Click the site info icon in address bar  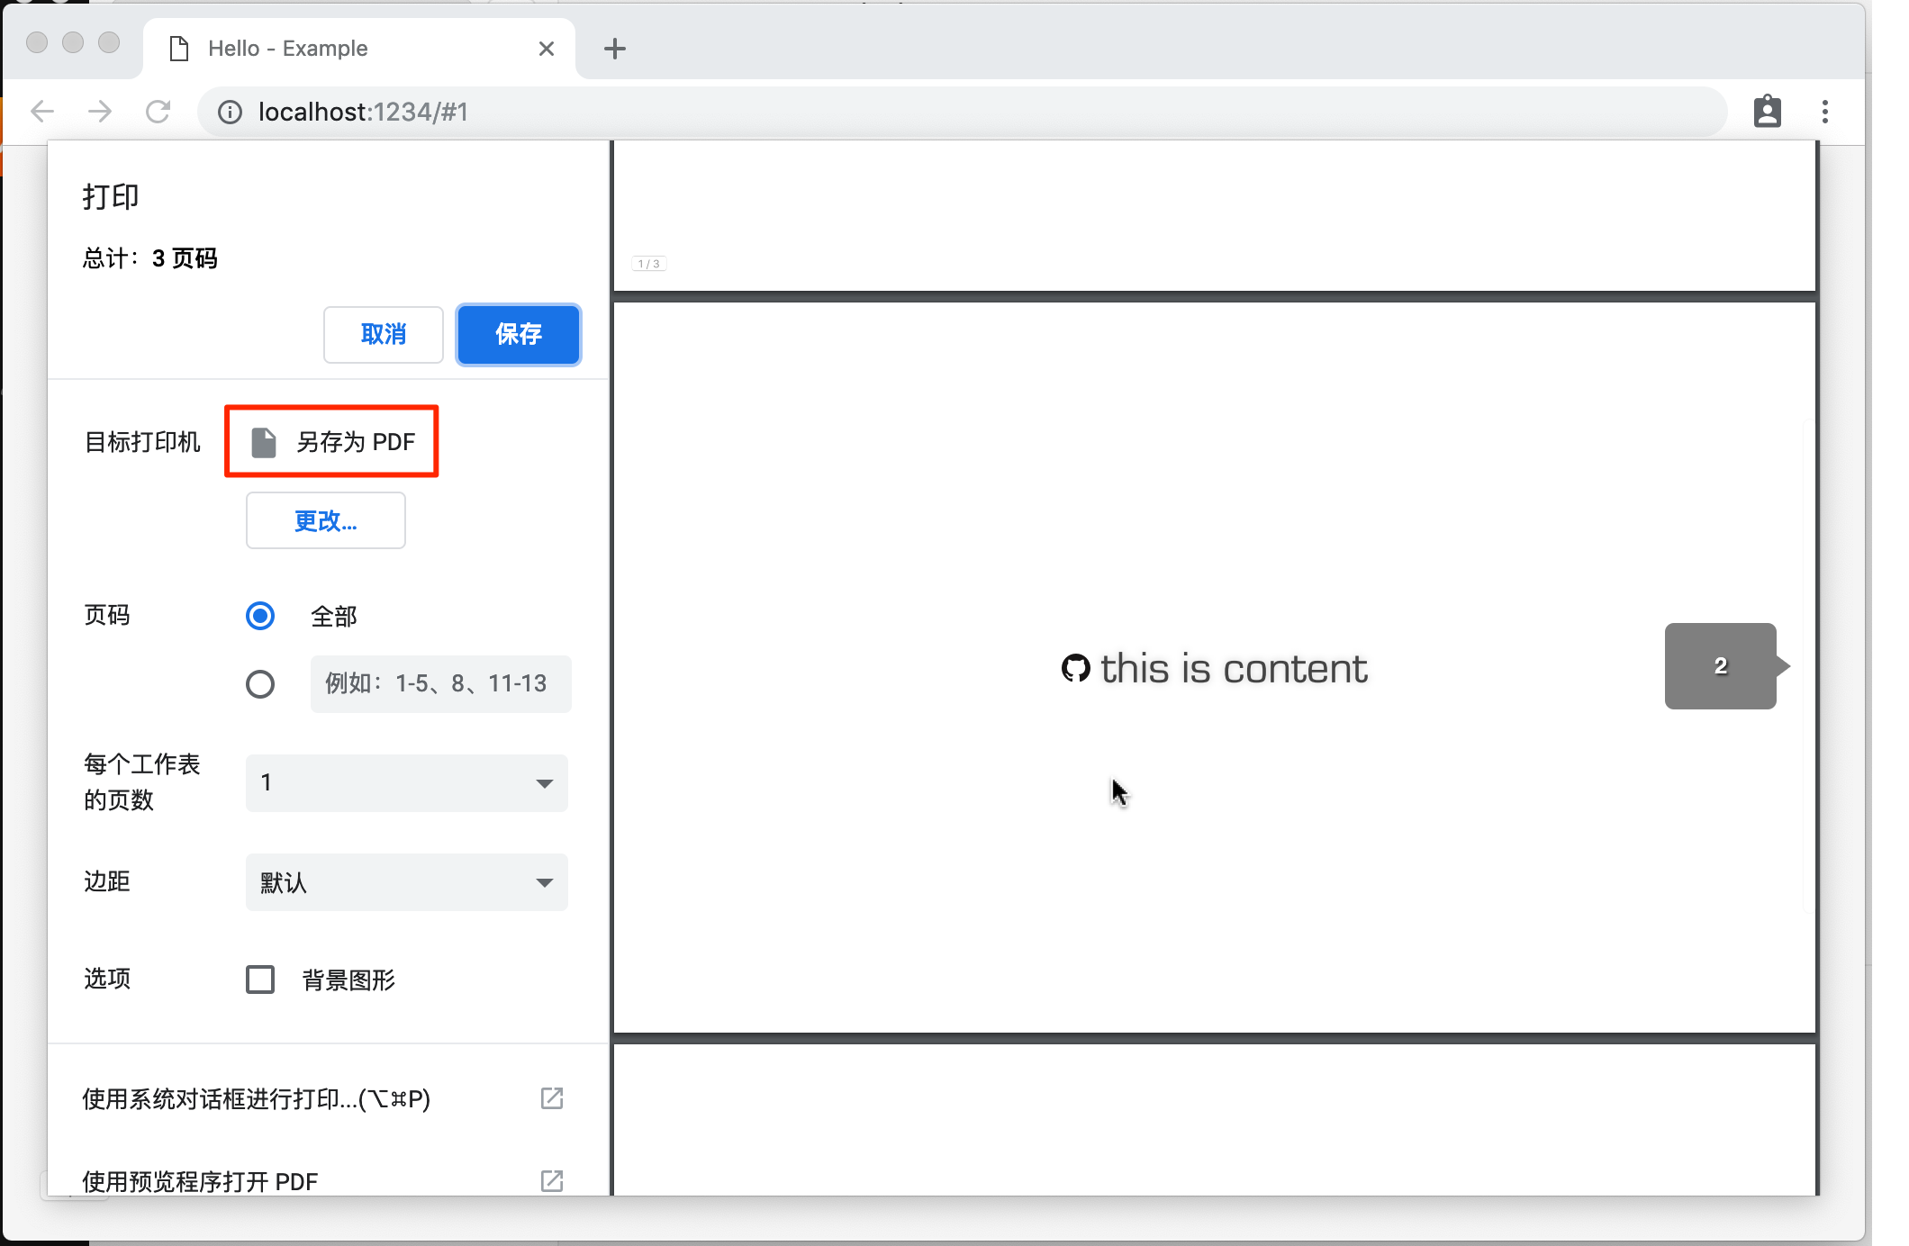coord(231,112)
